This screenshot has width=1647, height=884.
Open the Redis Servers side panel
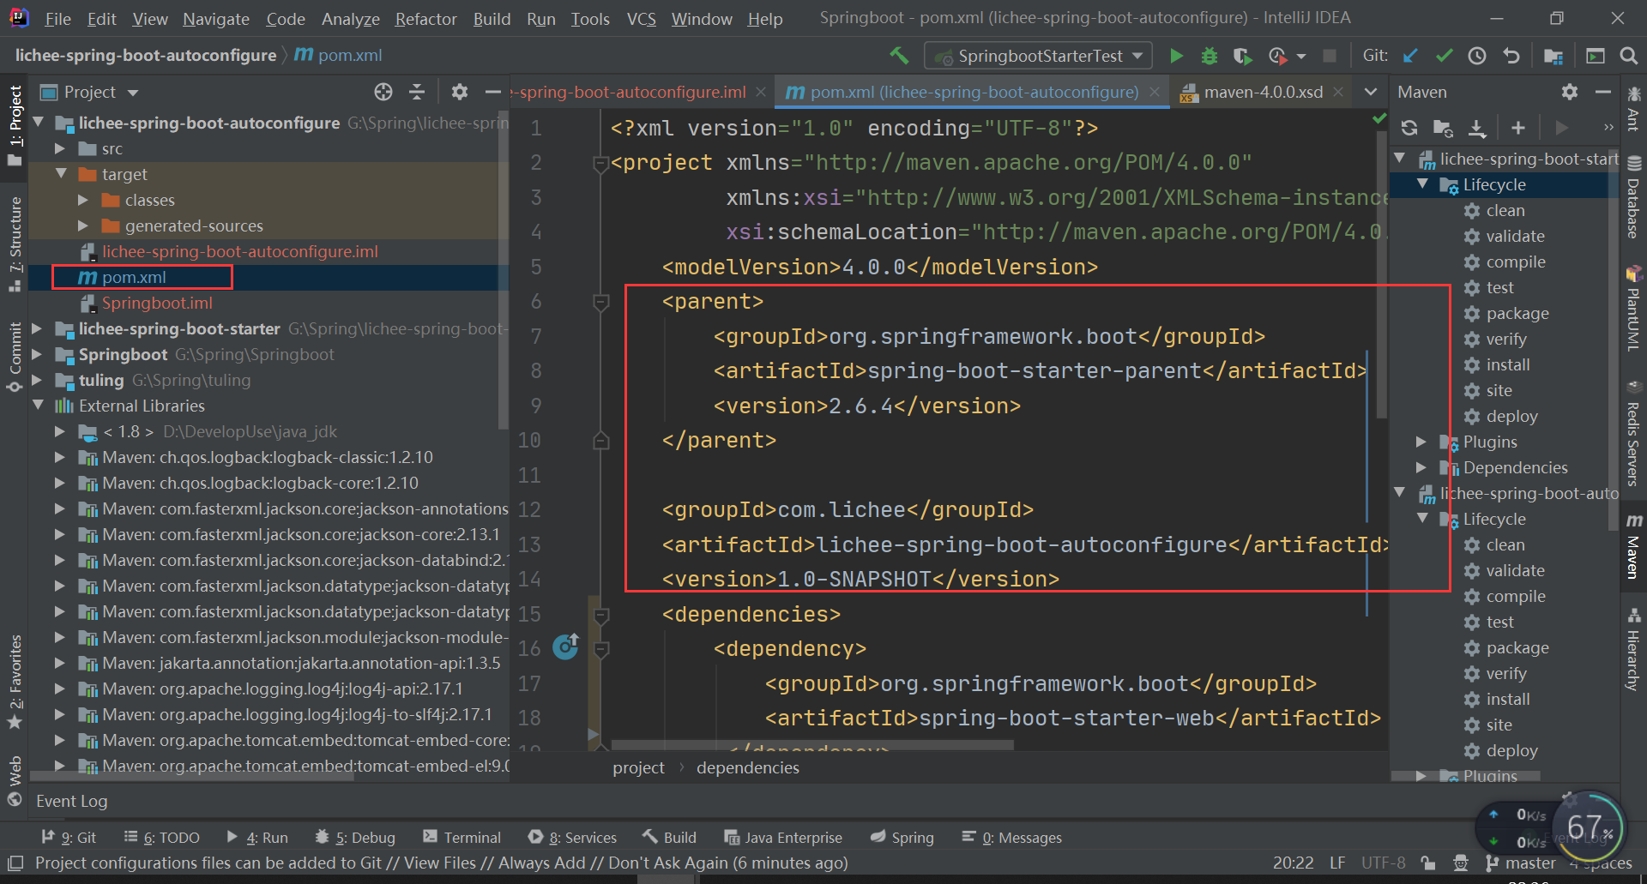click(1633, 433)
